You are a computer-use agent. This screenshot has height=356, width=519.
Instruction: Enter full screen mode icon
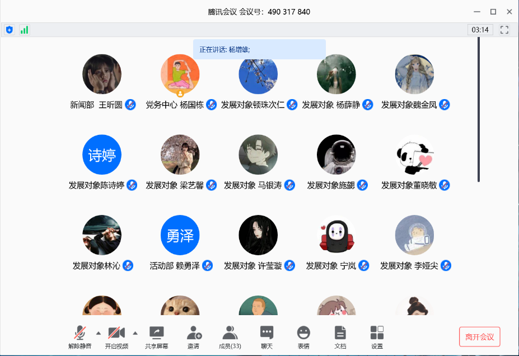coord(504,30)
